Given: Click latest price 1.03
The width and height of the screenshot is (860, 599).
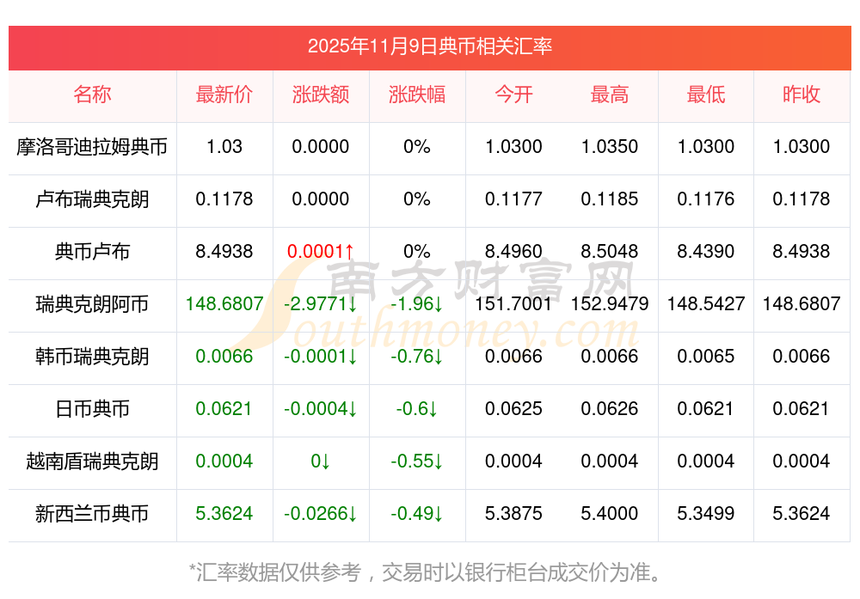Looking at the screenshot, I should click(x=224, y=147).
